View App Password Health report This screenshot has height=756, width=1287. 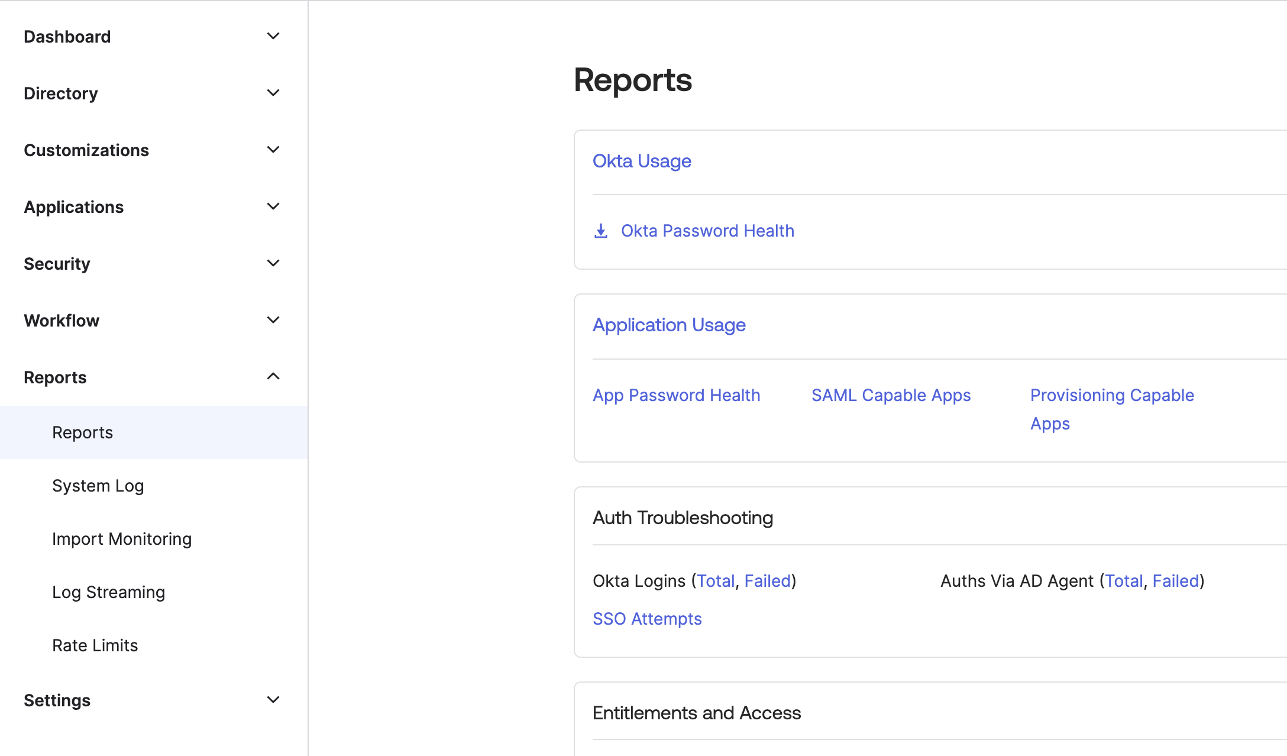676,395
